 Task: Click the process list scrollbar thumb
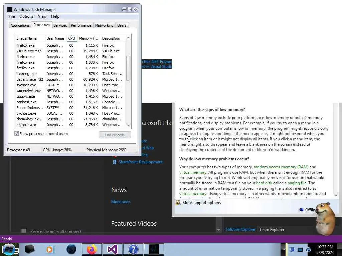(x=128, y=68)
